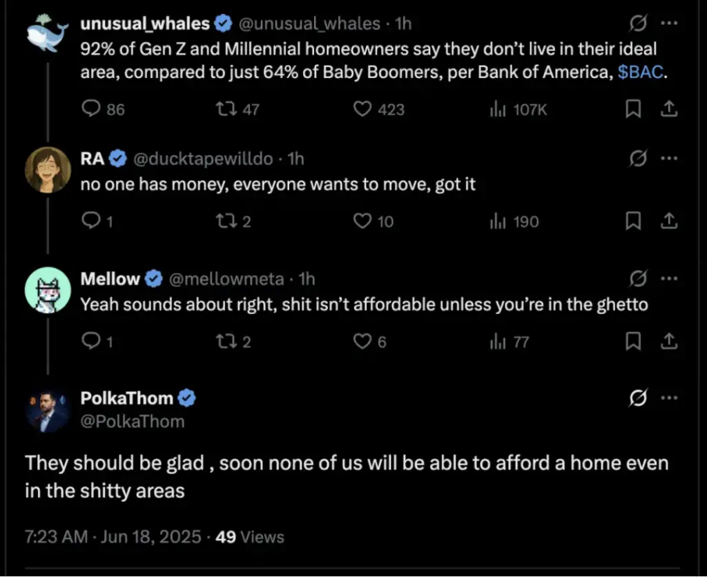Viewport: 707px width, 577px height.
Task: View analytics for RA's 190-view reply
Action: tap(514, 222)
